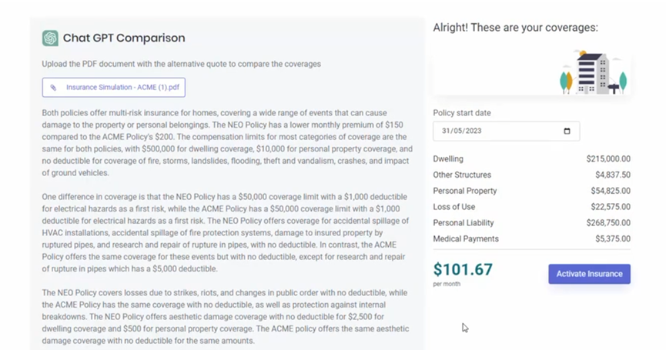Select the Personal Property coverage row

pos(531,191)
